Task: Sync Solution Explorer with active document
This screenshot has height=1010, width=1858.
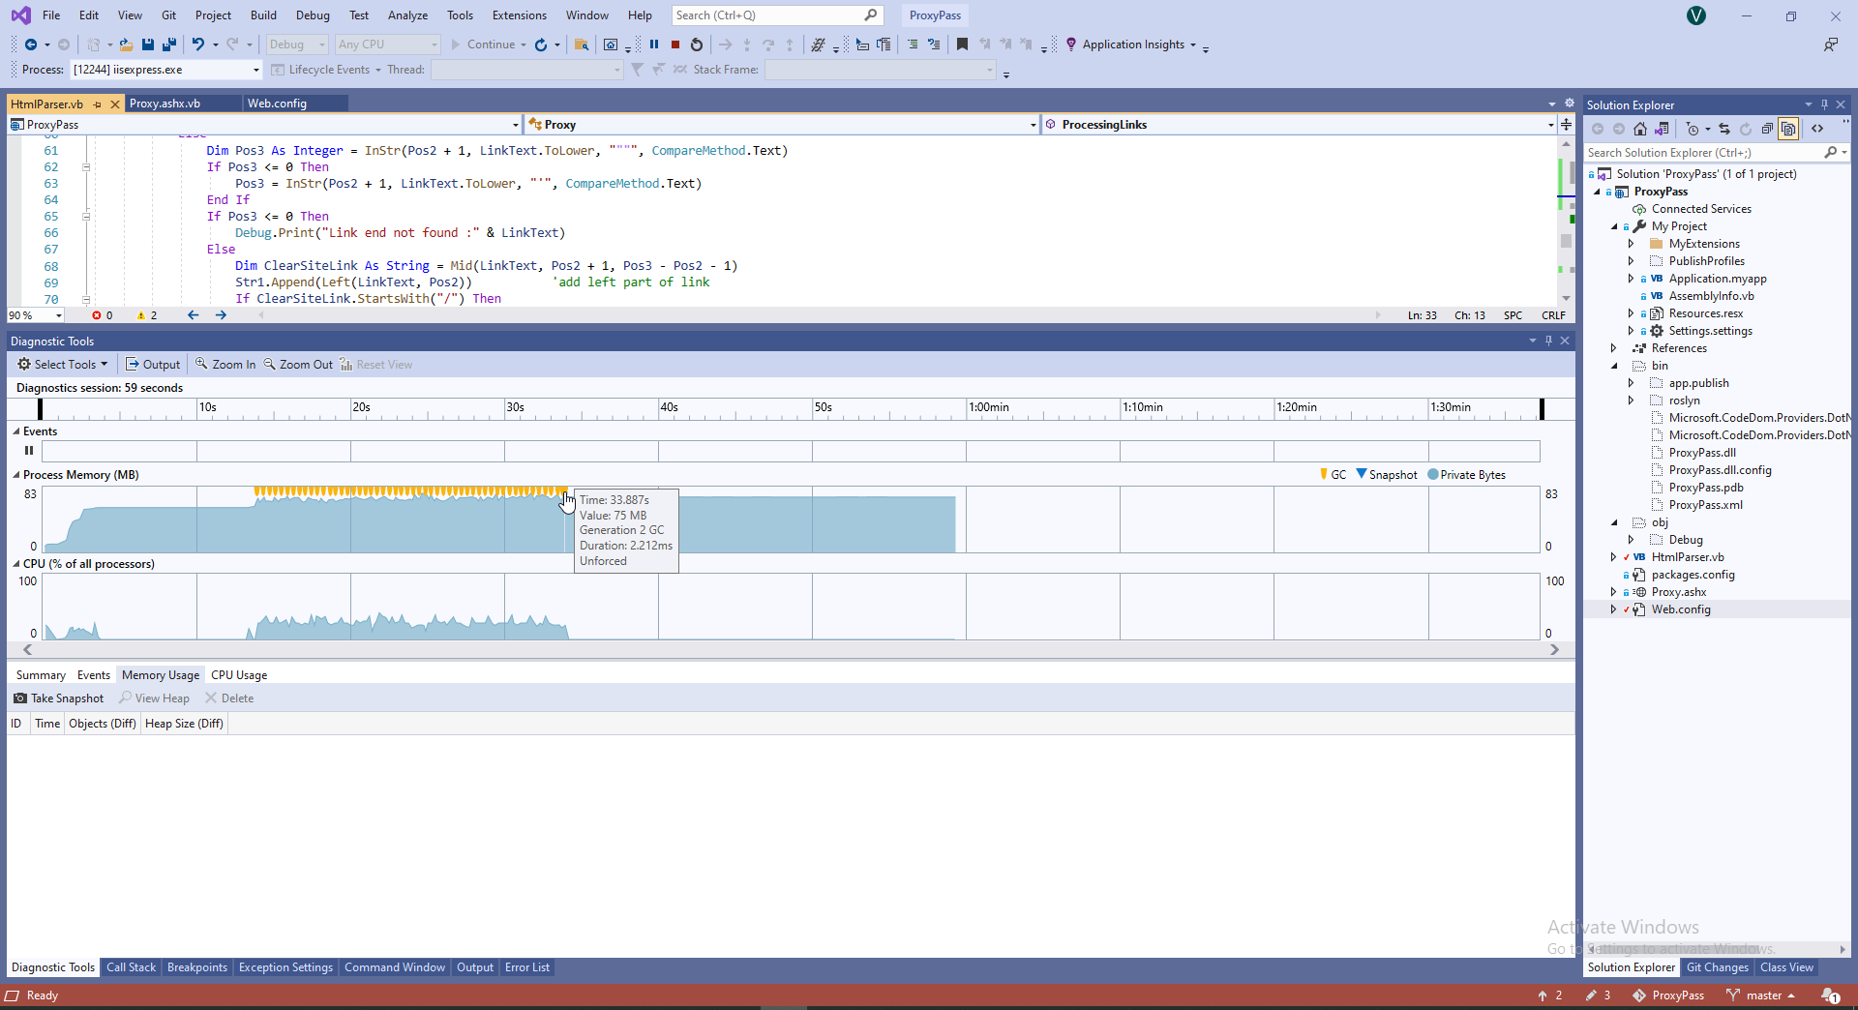Action: tap(1724, 129)
